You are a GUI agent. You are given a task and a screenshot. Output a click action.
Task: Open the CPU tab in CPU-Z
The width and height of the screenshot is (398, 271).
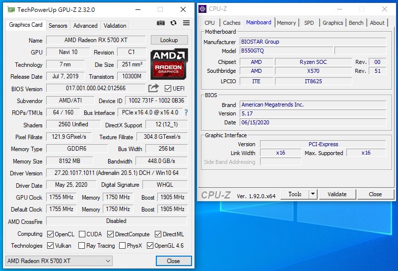[x=209, y=23]
